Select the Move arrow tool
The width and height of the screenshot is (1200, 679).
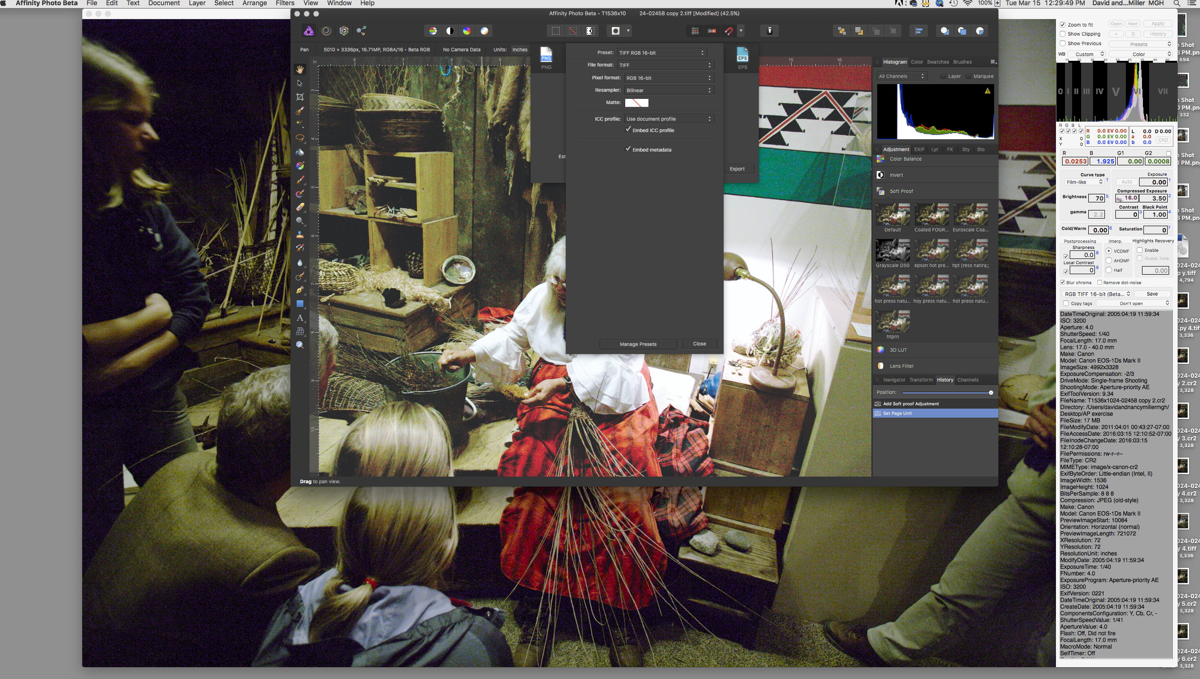pyautogui.click(x=300, y=83)
